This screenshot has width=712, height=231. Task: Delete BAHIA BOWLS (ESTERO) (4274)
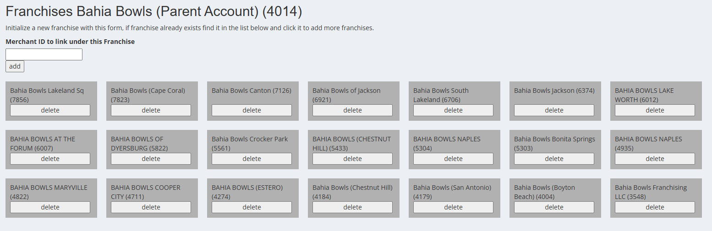tap(252, 207)
